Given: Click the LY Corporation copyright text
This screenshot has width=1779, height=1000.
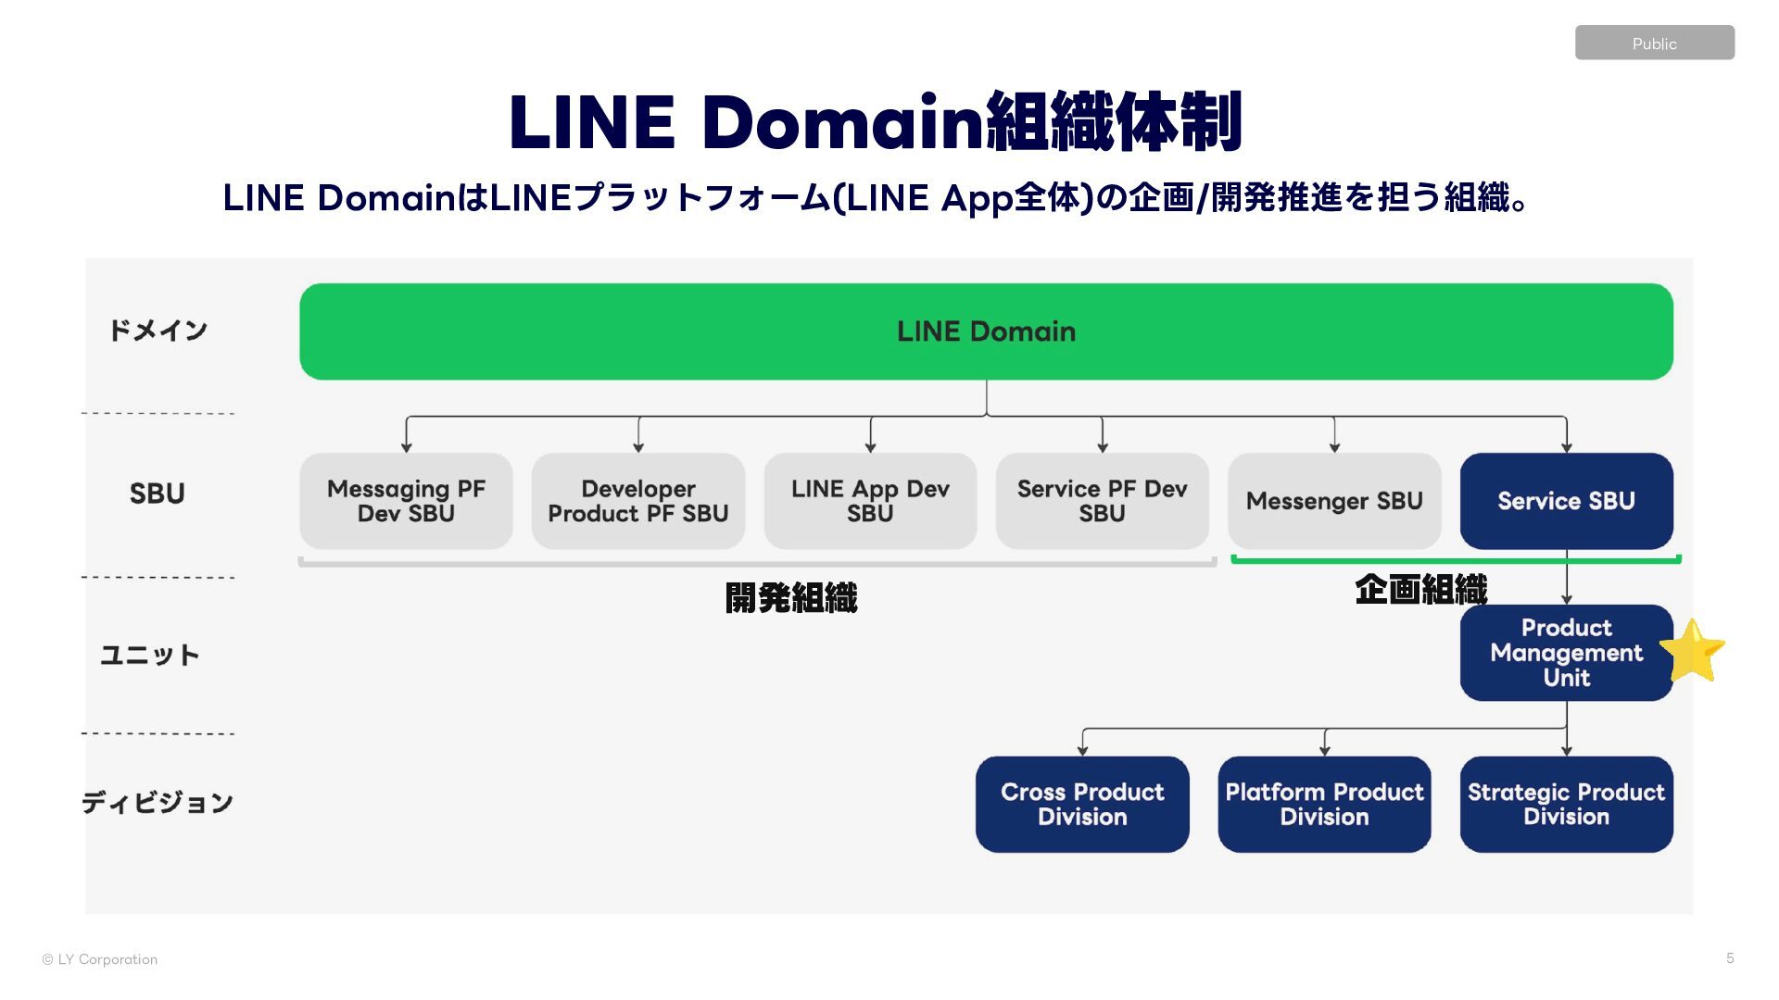Looking at the screenshot, I should [x=100, y=959].
